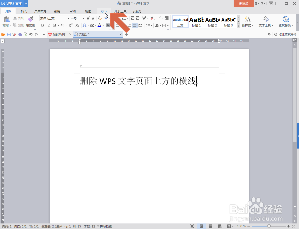Switch to page layout view in status bar
This screenshot has width=299, height=229.
tap(201, 226)
